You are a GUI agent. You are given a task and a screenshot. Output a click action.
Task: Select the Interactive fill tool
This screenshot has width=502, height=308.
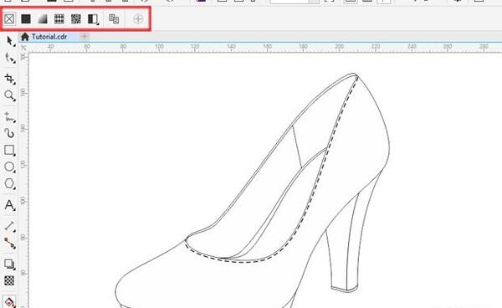[9, 302]
